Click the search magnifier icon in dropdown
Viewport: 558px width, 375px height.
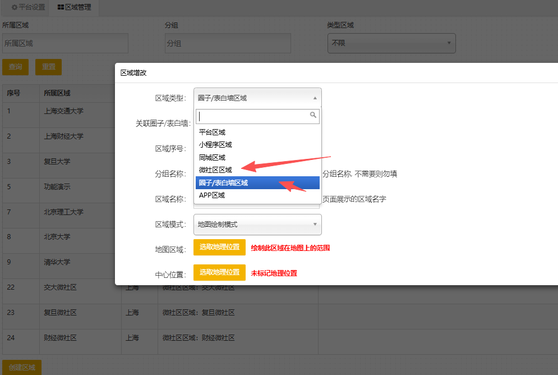(313, 115)
